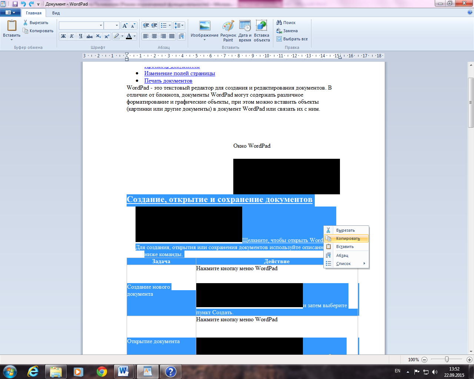Open Список submenu in context menu

pos(346,264)
